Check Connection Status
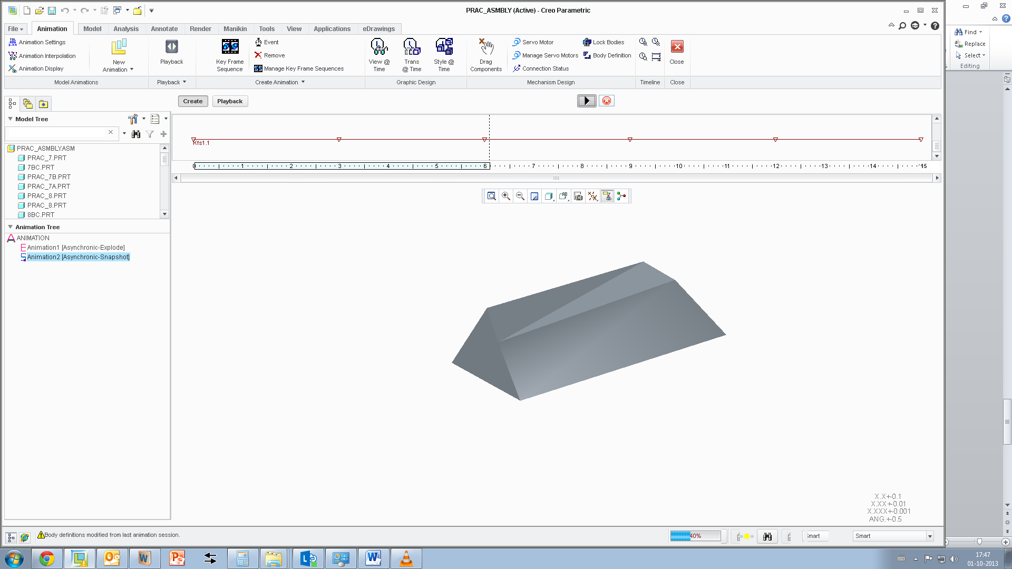The height and width of the screenshot is (569, 1012). (541, 68)
